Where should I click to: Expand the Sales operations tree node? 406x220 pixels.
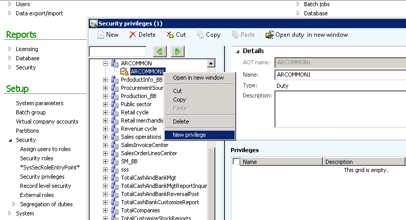point(105,137)
